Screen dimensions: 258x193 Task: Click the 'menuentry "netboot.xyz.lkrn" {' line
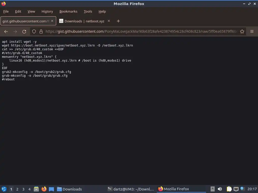tap(29, 57)
